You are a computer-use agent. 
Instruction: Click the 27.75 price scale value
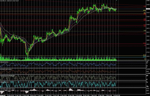point(148,48)
